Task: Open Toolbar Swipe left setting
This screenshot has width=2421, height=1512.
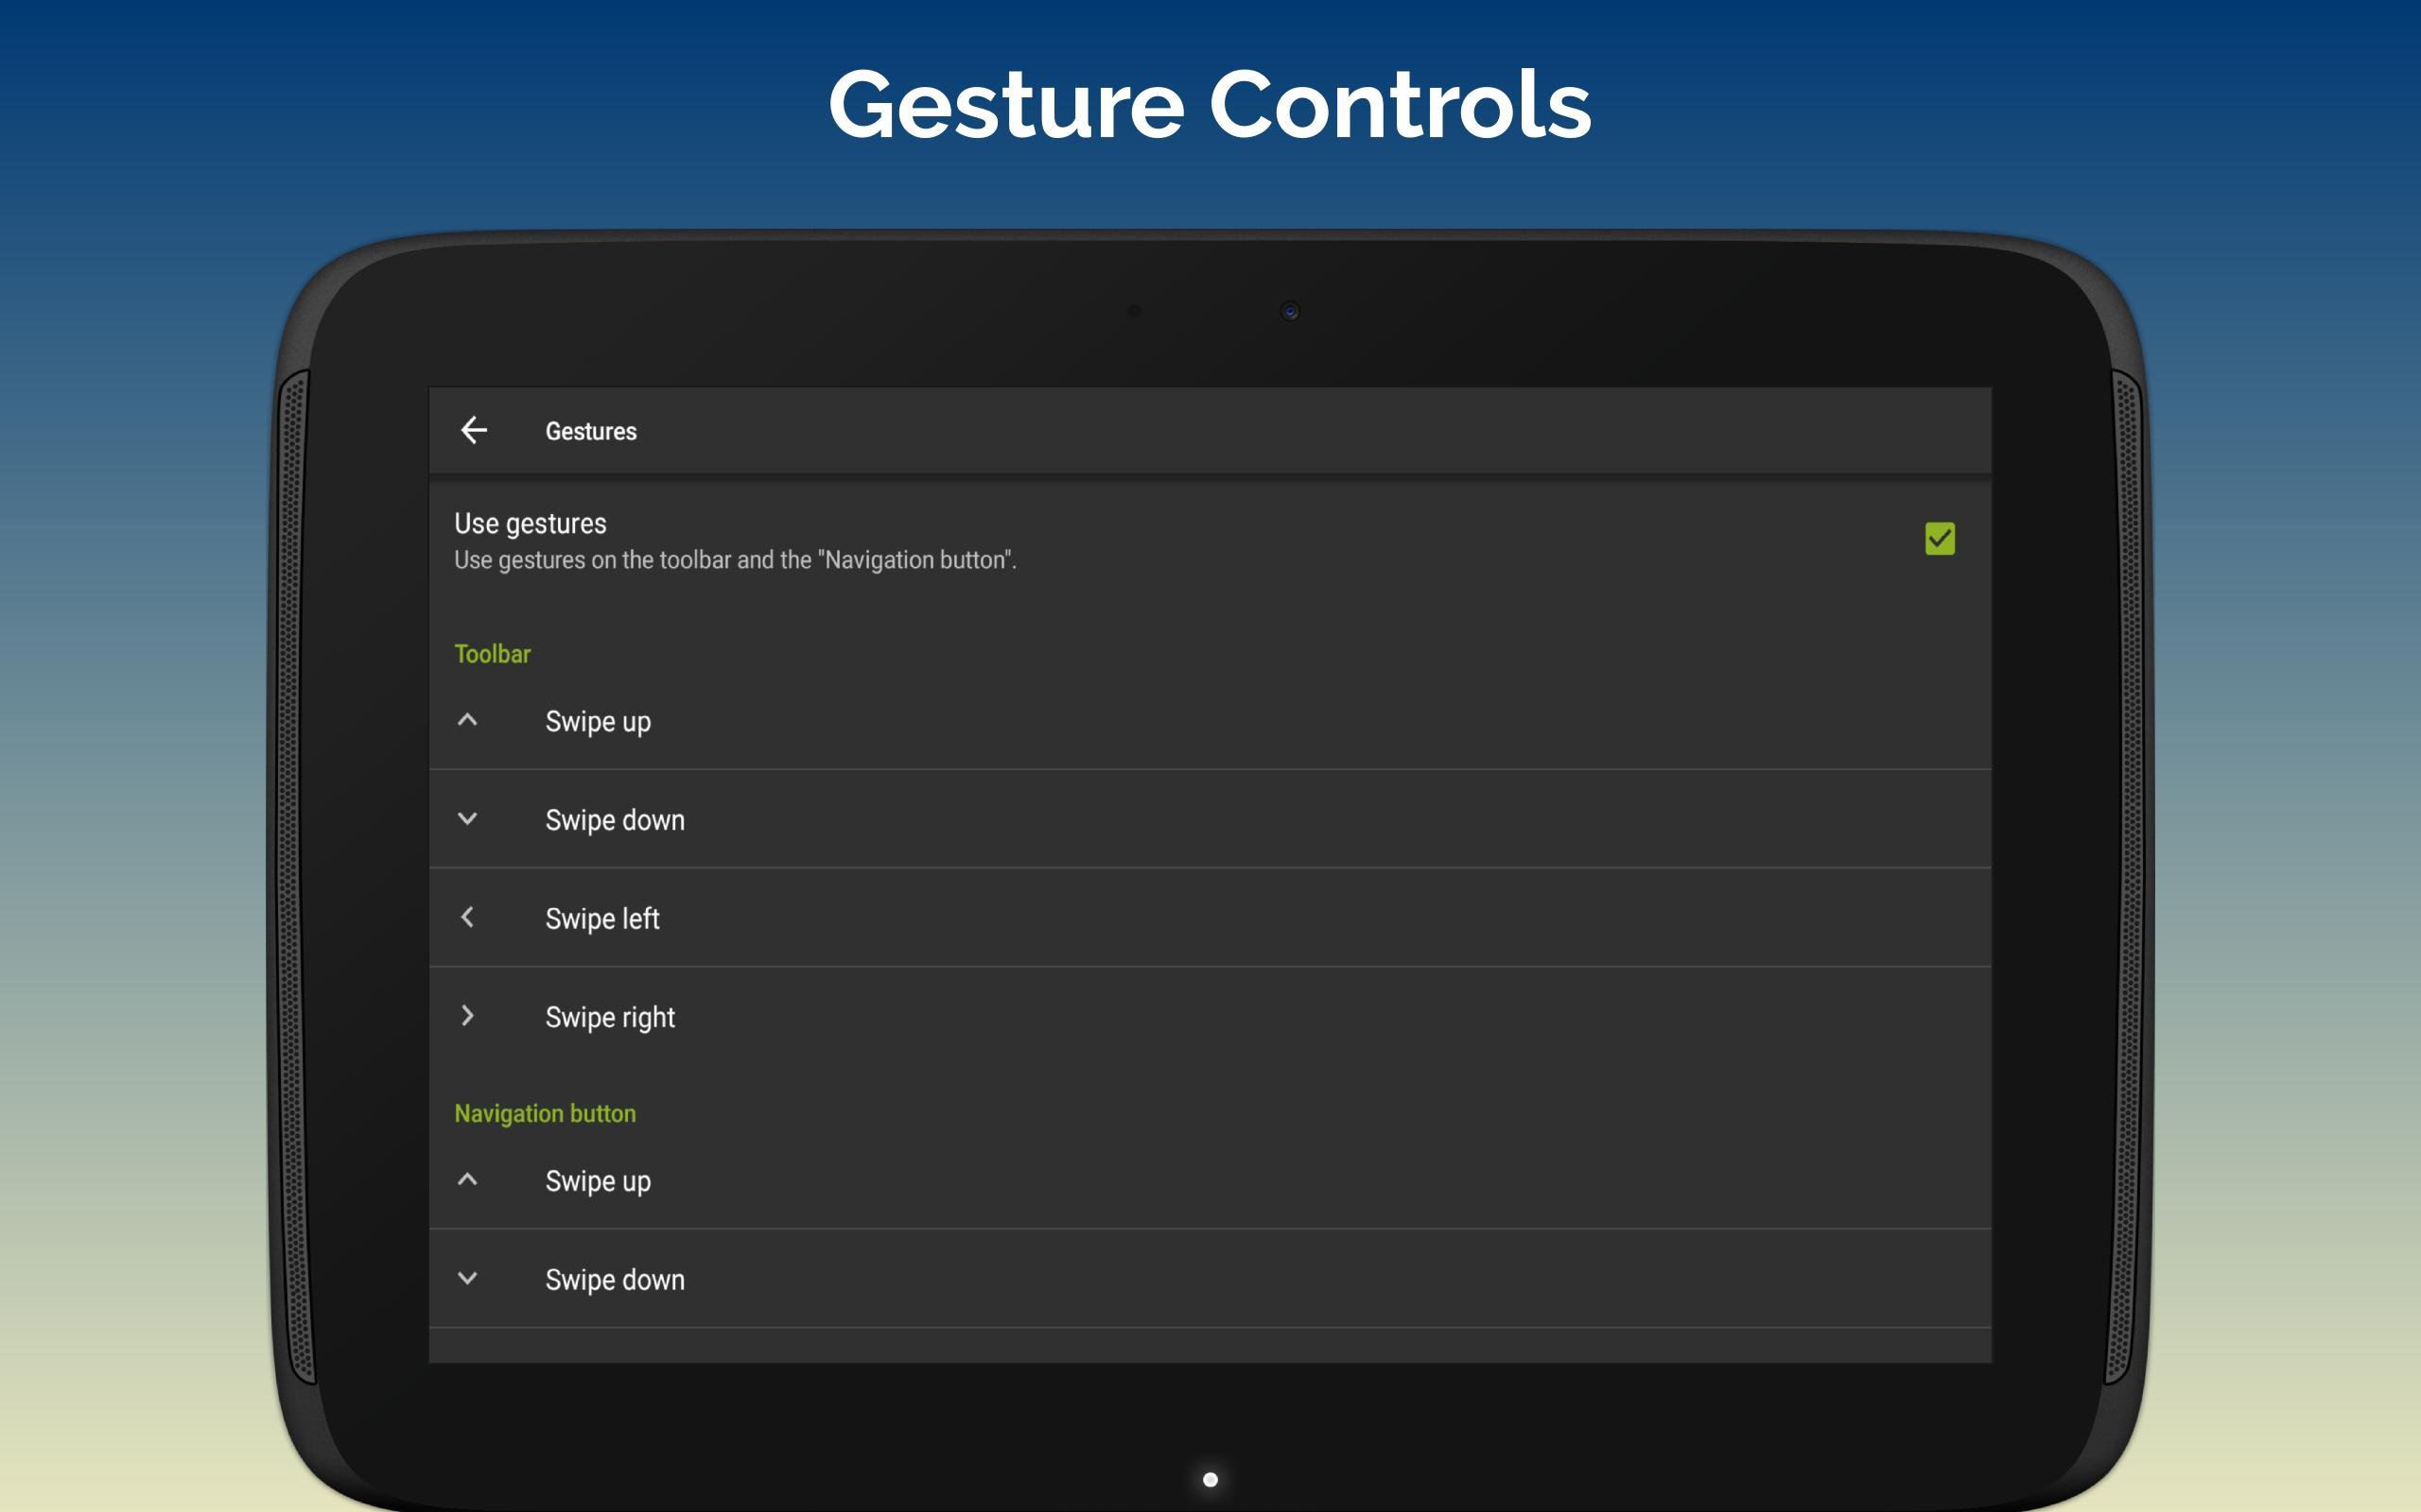Action: pos(601,918)
